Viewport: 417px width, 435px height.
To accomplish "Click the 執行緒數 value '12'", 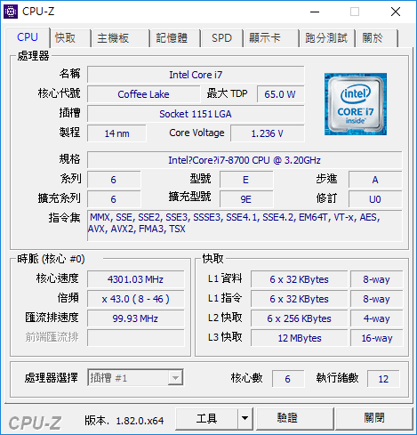I will tap(383, 379).
